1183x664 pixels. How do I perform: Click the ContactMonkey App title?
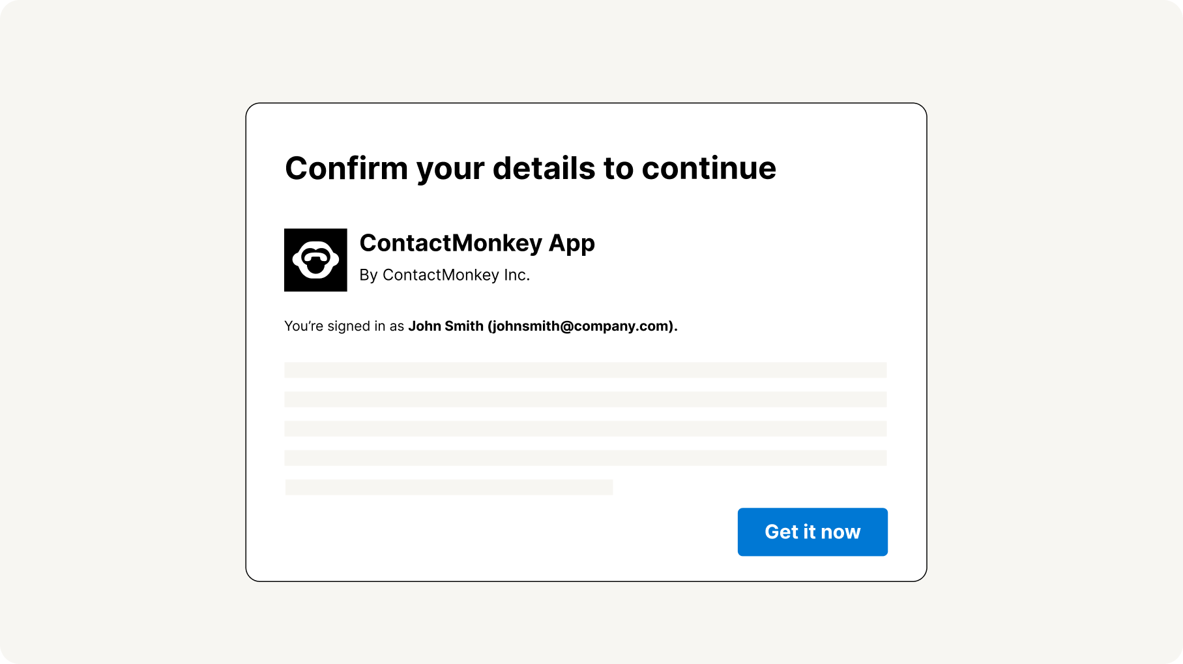pyautogui.click(x=477, y=243)
